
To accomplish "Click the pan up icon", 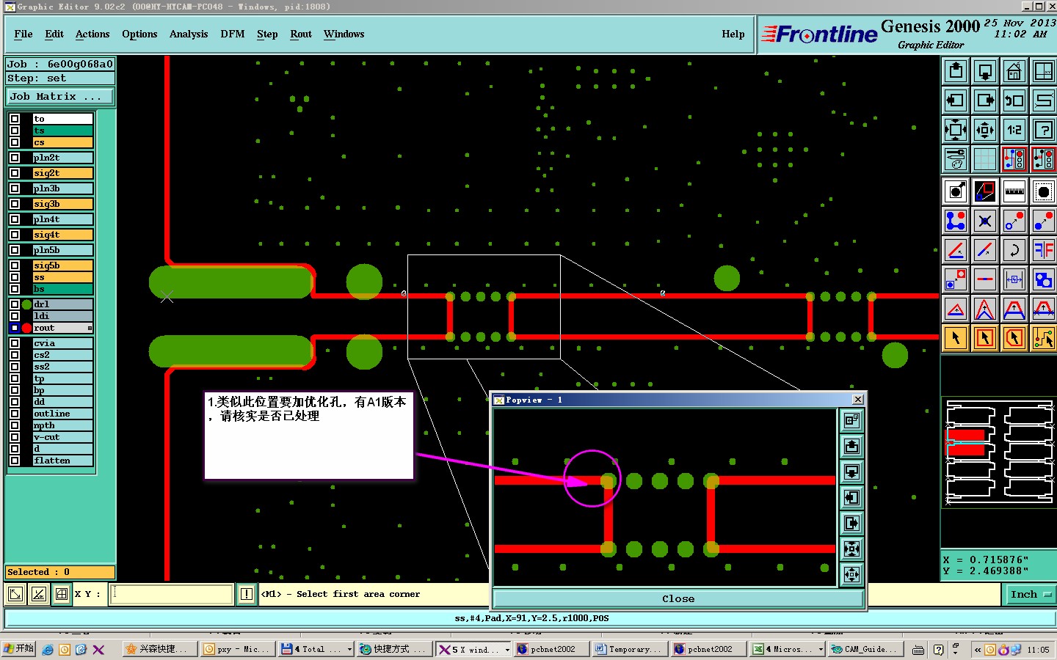I will coord(956,71).
